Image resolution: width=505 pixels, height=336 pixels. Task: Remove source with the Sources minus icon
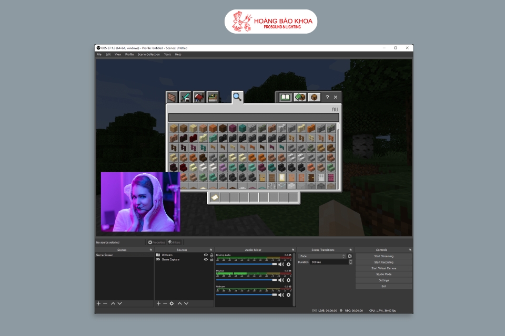click(165, 303)
